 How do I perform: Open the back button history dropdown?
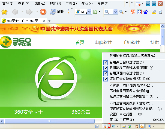[x=22, y=11]
